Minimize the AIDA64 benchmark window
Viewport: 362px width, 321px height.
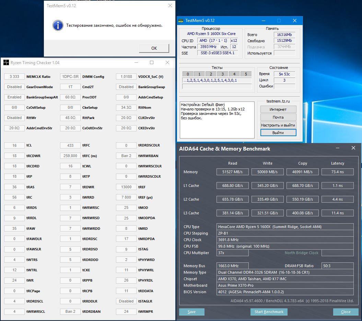coord(337,148)
